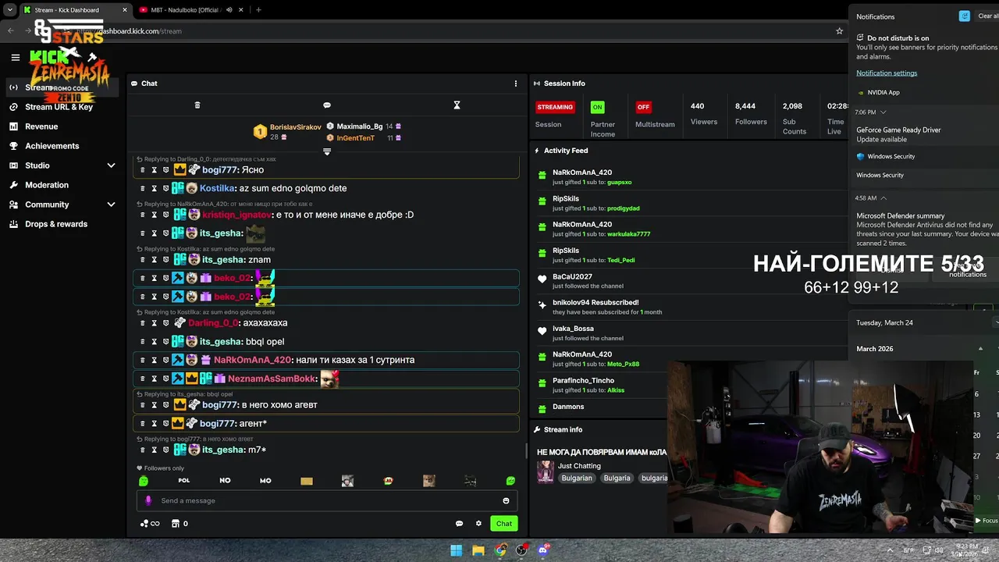This screenshot has height=562, width=999.
Task: Open the shop icon showing 0
Action: tap(180, 524)
